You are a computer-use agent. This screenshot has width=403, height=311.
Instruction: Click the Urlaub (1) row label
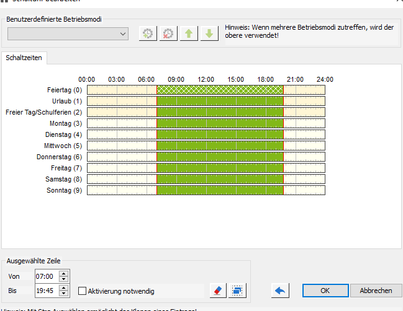click(67, 101)
